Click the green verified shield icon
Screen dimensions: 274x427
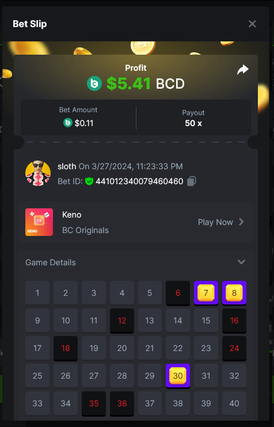(x=89, y=181)
